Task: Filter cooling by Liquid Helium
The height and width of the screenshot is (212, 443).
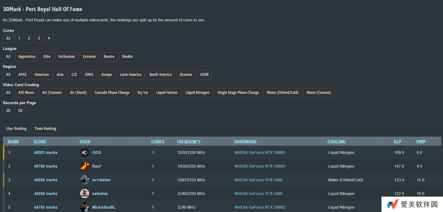Action: click(x=167, y=93)
